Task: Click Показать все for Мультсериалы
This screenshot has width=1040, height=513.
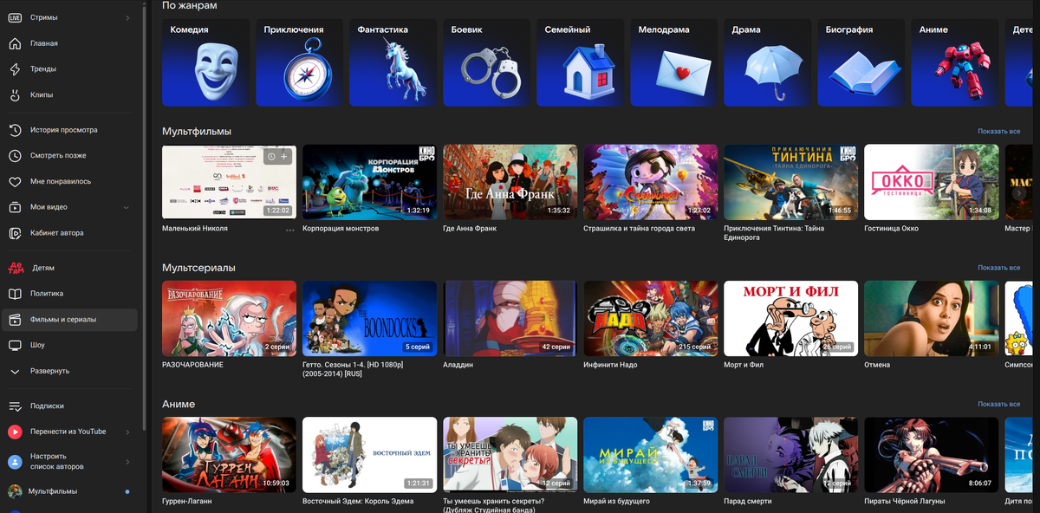Action: 998,268
